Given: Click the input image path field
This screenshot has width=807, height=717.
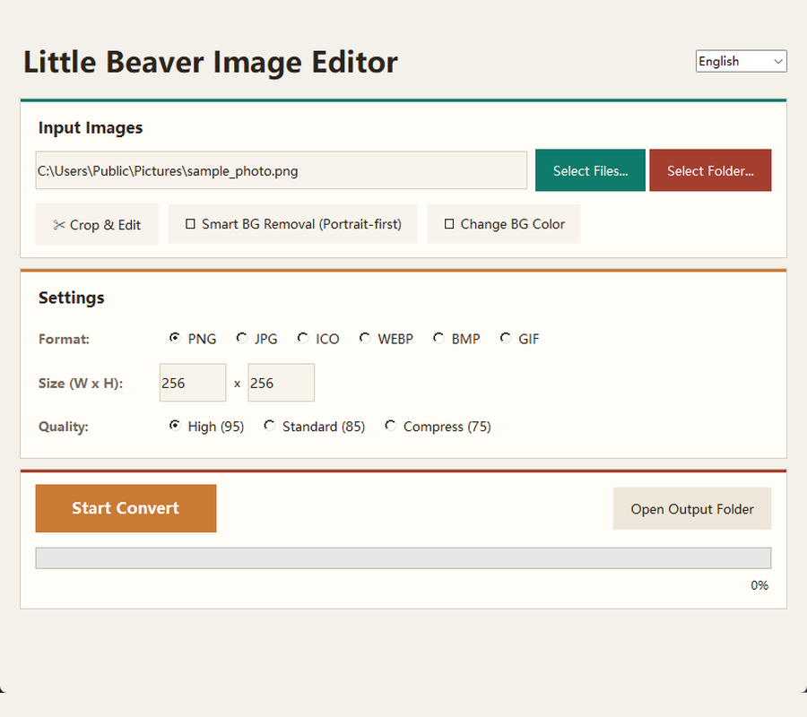Looking at the screenshot, I should point(281,170).
